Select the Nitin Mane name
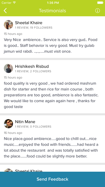 pyautogui.click(x=25, y=122)
